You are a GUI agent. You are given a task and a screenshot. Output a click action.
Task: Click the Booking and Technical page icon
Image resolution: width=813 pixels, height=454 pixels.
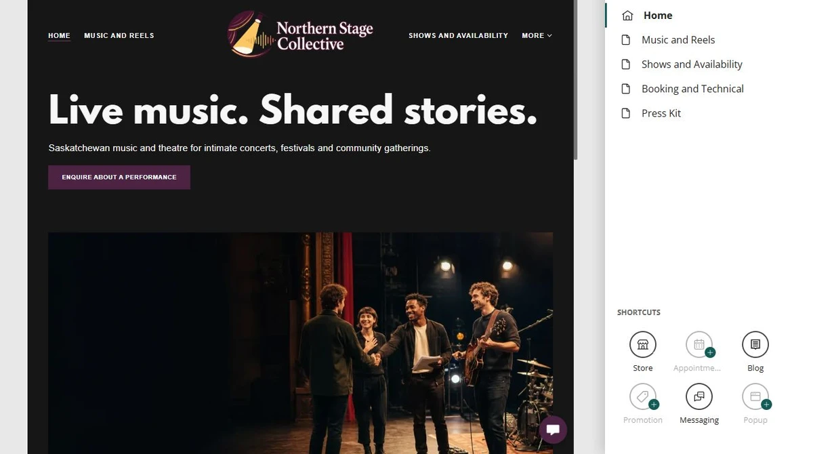click(627, 89)
